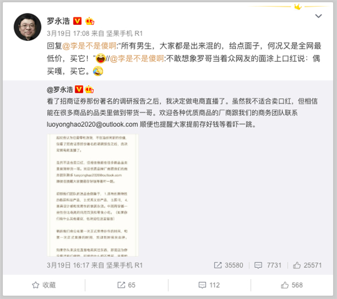Open first @李是不是傻啊 mention after 回复
The height and width of the screenshot is (299, 337).
[89, 46]
